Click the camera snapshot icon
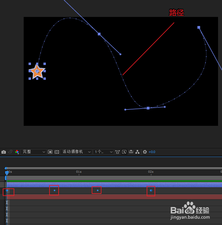Viewport: 222px width, 225px height. (4, 152)
